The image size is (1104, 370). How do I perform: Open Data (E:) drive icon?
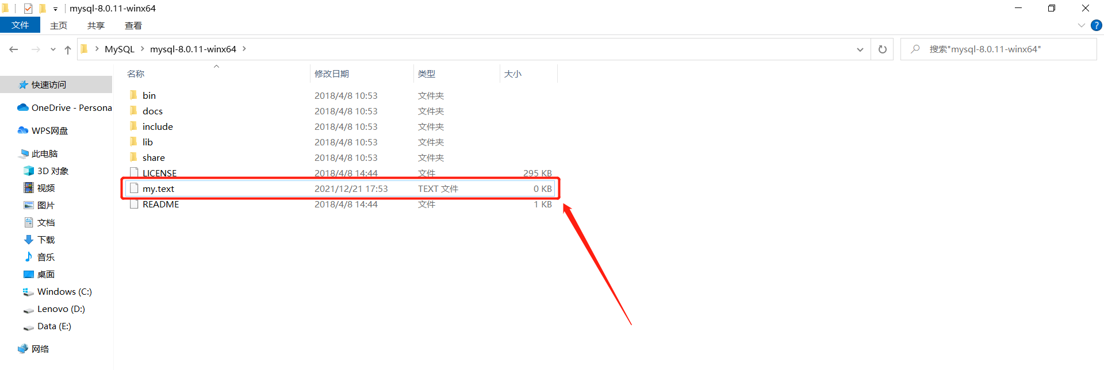tap(28, 327)
